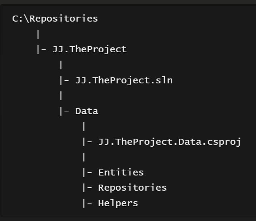This screenshot has height=221, width=256.
Task: Click the JJ.TheProject.Data.csproj file entry
Action: click(170, 142)
